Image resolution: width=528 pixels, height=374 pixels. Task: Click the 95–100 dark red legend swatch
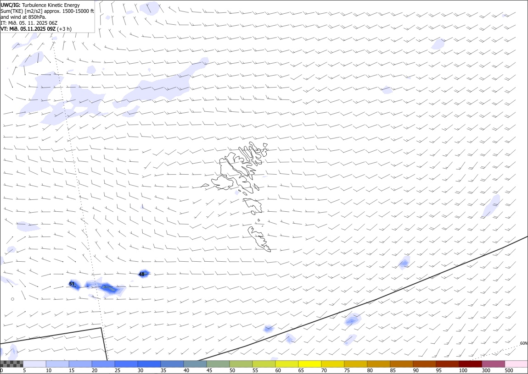coord(447,364)
